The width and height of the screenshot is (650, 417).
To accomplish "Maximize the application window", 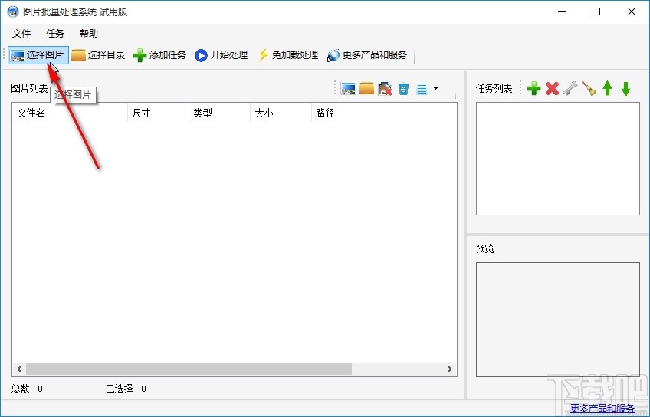I will 596,11.
